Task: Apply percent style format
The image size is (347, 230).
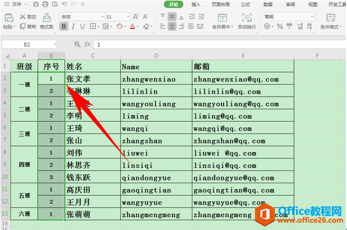Action: (280, 26)
